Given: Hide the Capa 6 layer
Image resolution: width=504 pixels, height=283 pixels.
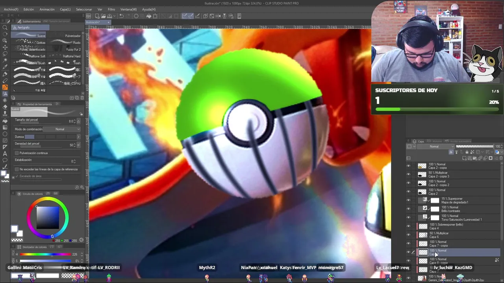Looking at the screenshot, I should [x=408, y=235].
